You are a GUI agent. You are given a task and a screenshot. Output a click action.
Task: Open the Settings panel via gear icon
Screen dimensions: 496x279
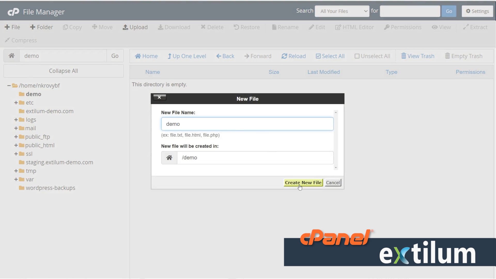click(x=477, y=11)
